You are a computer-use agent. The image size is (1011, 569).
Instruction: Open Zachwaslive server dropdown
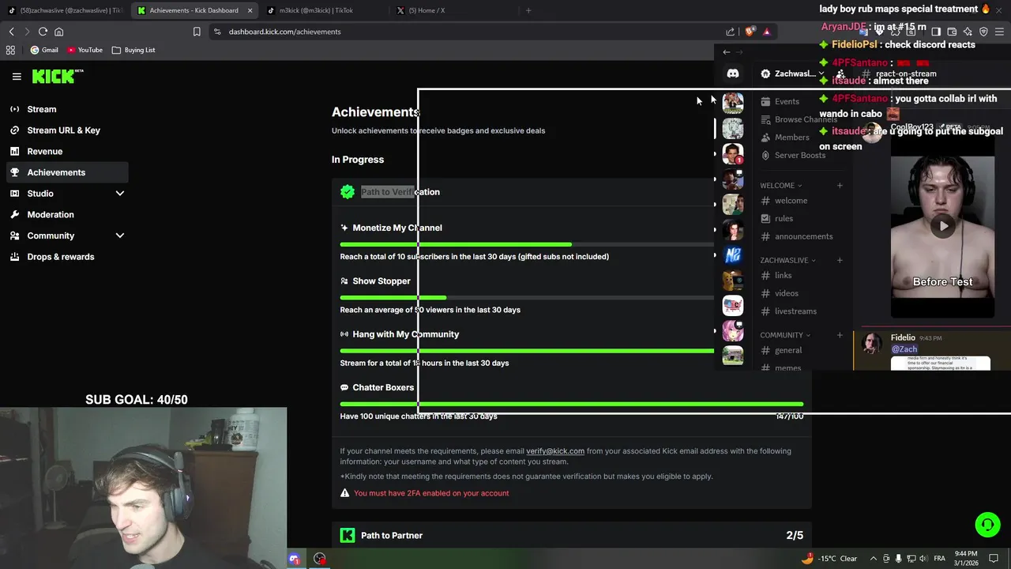pyautogui.click(x=794, y=73)
